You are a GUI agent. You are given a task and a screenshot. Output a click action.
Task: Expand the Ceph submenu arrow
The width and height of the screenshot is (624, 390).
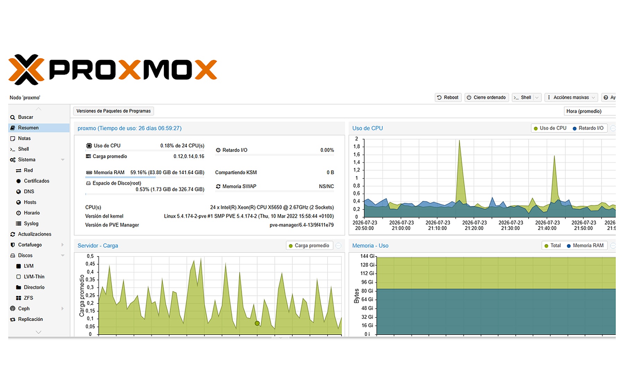(x=63, y=309)
